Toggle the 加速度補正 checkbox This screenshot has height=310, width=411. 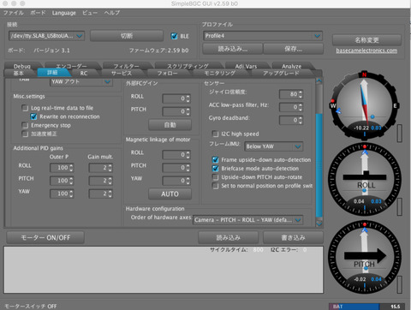coord(25,134)
